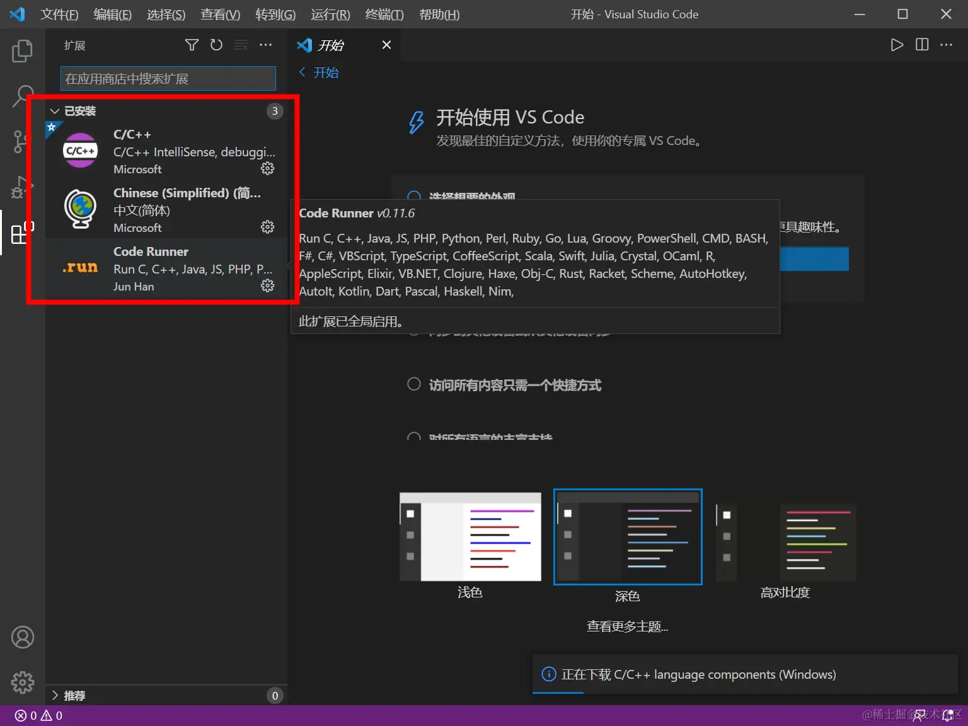
Task: Go back using the 开始 chevron link
Action: tap(319, 72)
